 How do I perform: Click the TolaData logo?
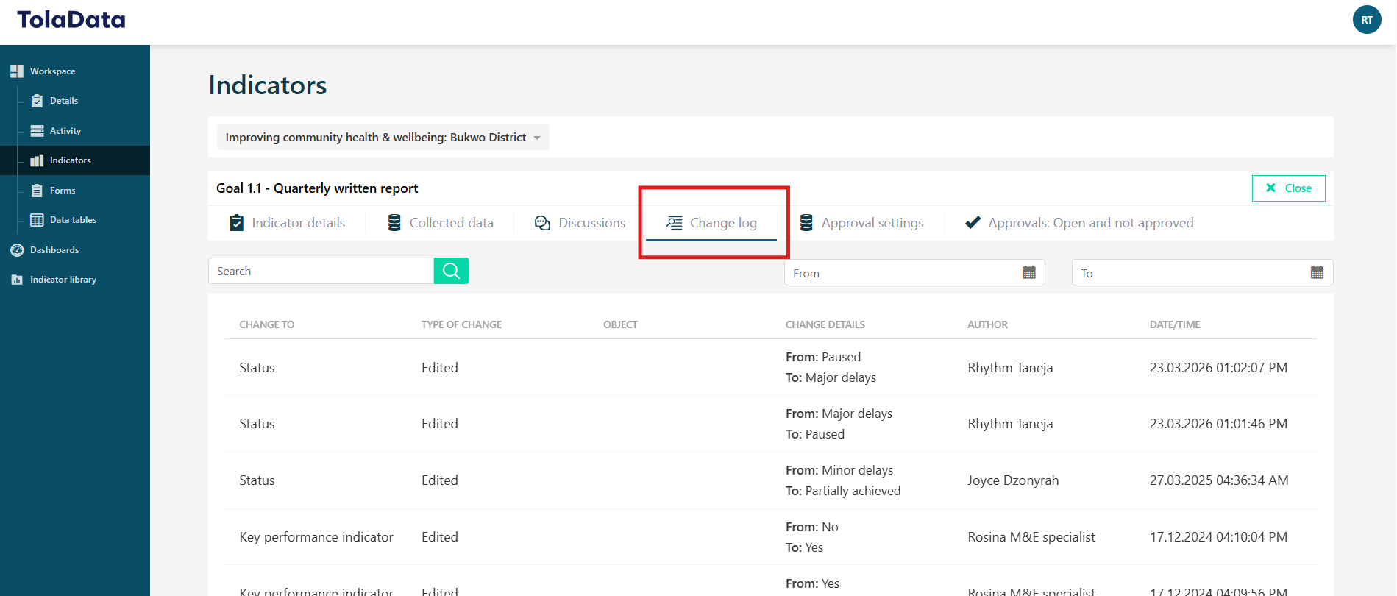coord(71,20)
